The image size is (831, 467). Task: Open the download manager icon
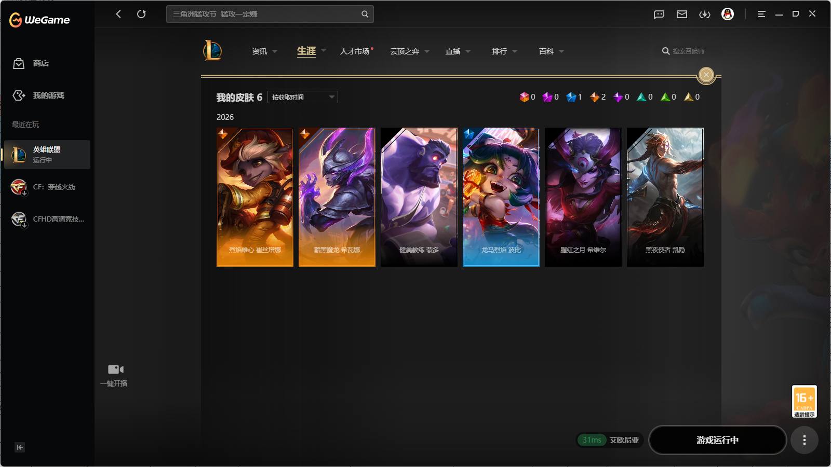[x=705, y=15]
